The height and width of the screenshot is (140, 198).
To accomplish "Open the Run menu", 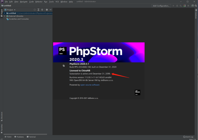I will [46, 2].
